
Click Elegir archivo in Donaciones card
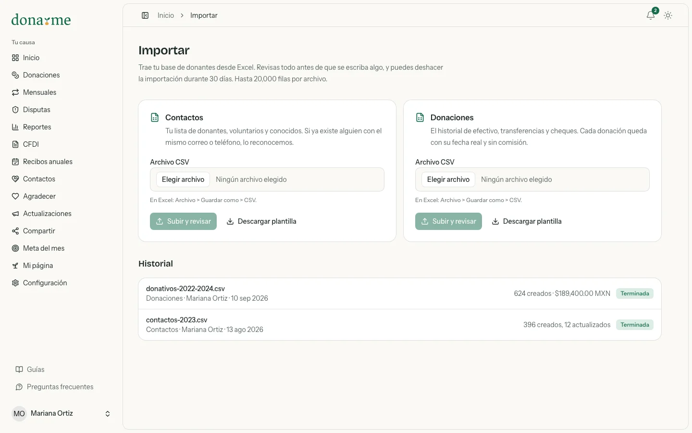(x=448, y=179)
